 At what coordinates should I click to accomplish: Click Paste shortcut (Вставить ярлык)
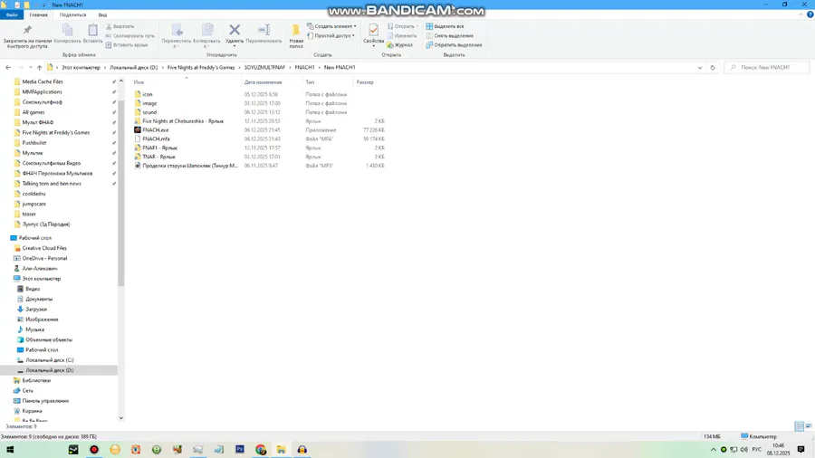coord(127,44)
